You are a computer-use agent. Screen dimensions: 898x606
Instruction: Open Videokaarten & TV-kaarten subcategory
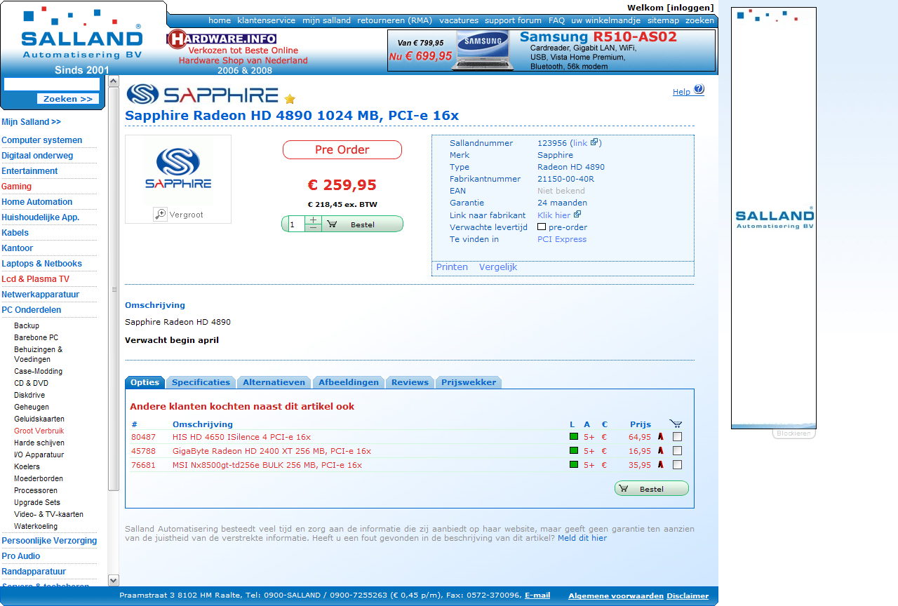[x=48, y=514]
